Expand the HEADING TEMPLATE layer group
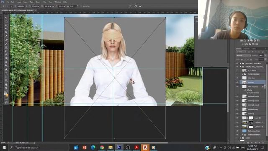 click(x=240, y=63)
